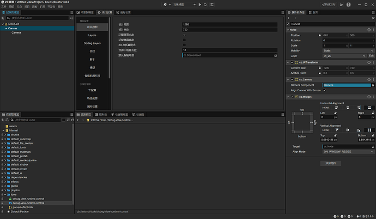Screen dimensions: 376x219
Task: Switch to the console tab in bottom panel
Action: 101,115
